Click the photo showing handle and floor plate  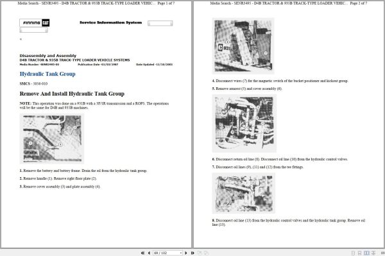(52, 139)
